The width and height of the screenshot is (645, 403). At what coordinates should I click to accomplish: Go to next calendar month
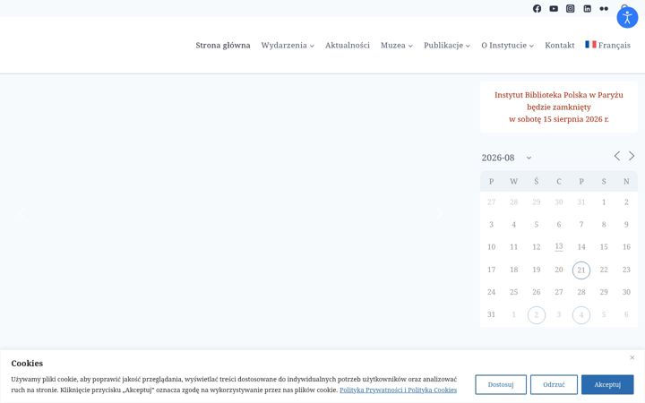(632, 156)
